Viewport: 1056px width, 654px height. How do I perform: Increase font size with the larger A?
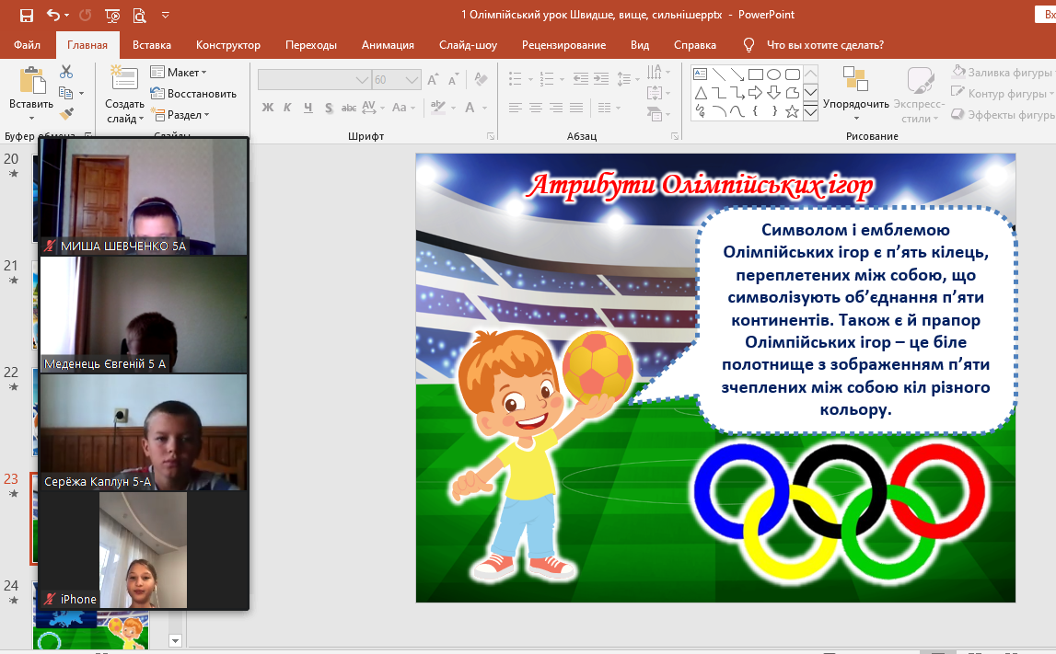(433, 80)
